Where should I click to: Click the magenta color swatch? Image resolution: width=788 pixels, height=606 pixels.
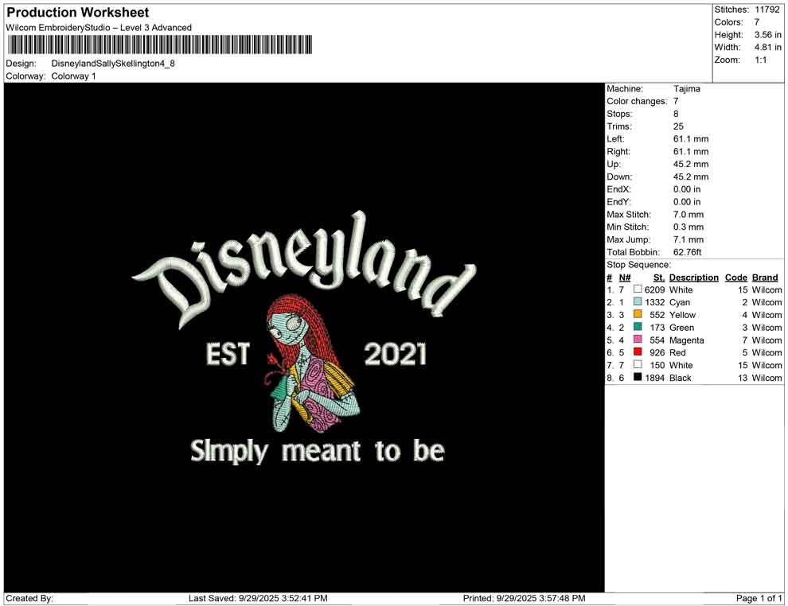[638, 340]
